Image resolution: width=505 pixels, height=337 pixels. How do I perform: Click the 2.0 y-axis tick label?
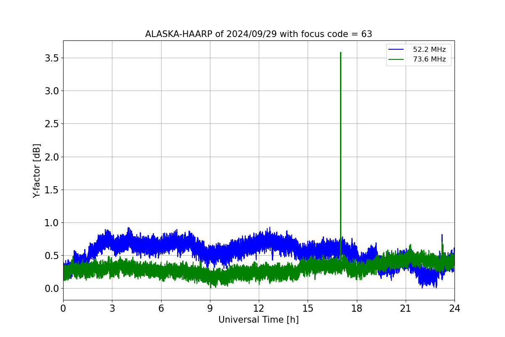coord(52,157)
